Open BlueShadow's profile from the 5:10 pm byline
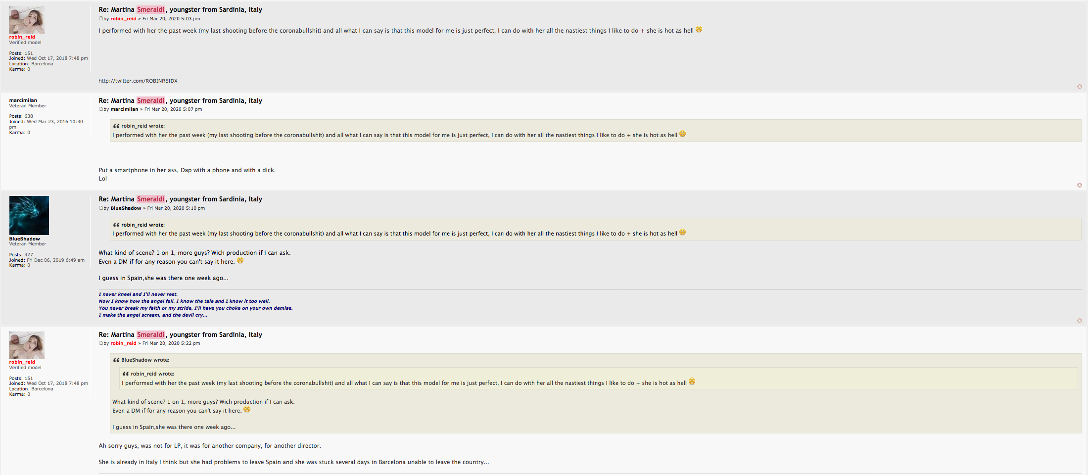The height and width of the screenshot is (475, 1088). (x=126, y=208)
